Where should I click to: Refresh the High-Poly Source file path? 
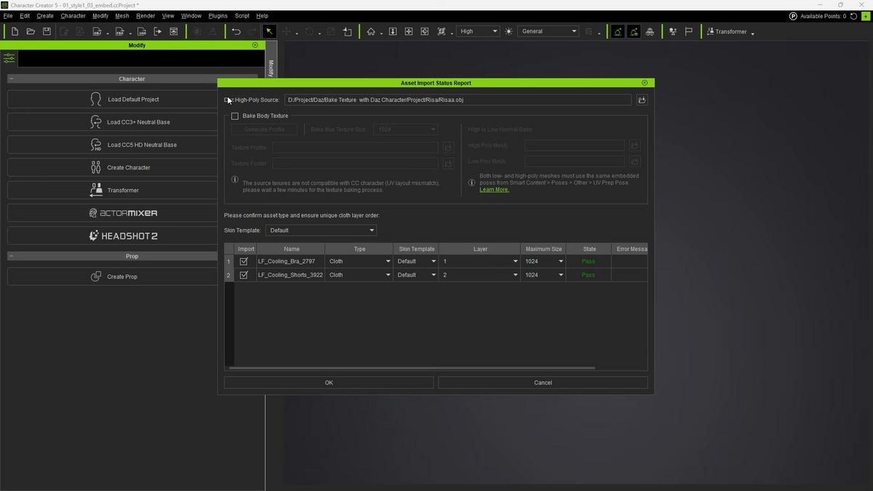coord(641,100)
